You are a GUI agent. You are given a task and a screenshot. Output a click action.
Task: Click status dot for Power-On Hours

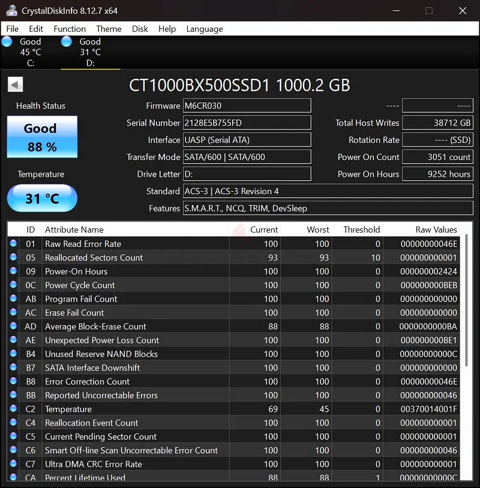tap(13, 271)
